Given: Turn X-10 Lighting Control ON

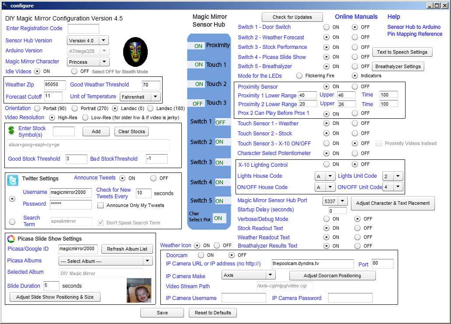Looking at the screenshot, I should 326,164.
